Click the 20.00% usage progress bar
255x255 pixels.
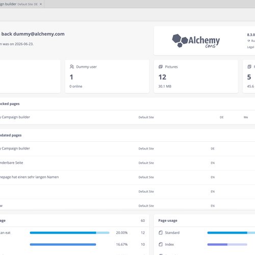point(69,233)
